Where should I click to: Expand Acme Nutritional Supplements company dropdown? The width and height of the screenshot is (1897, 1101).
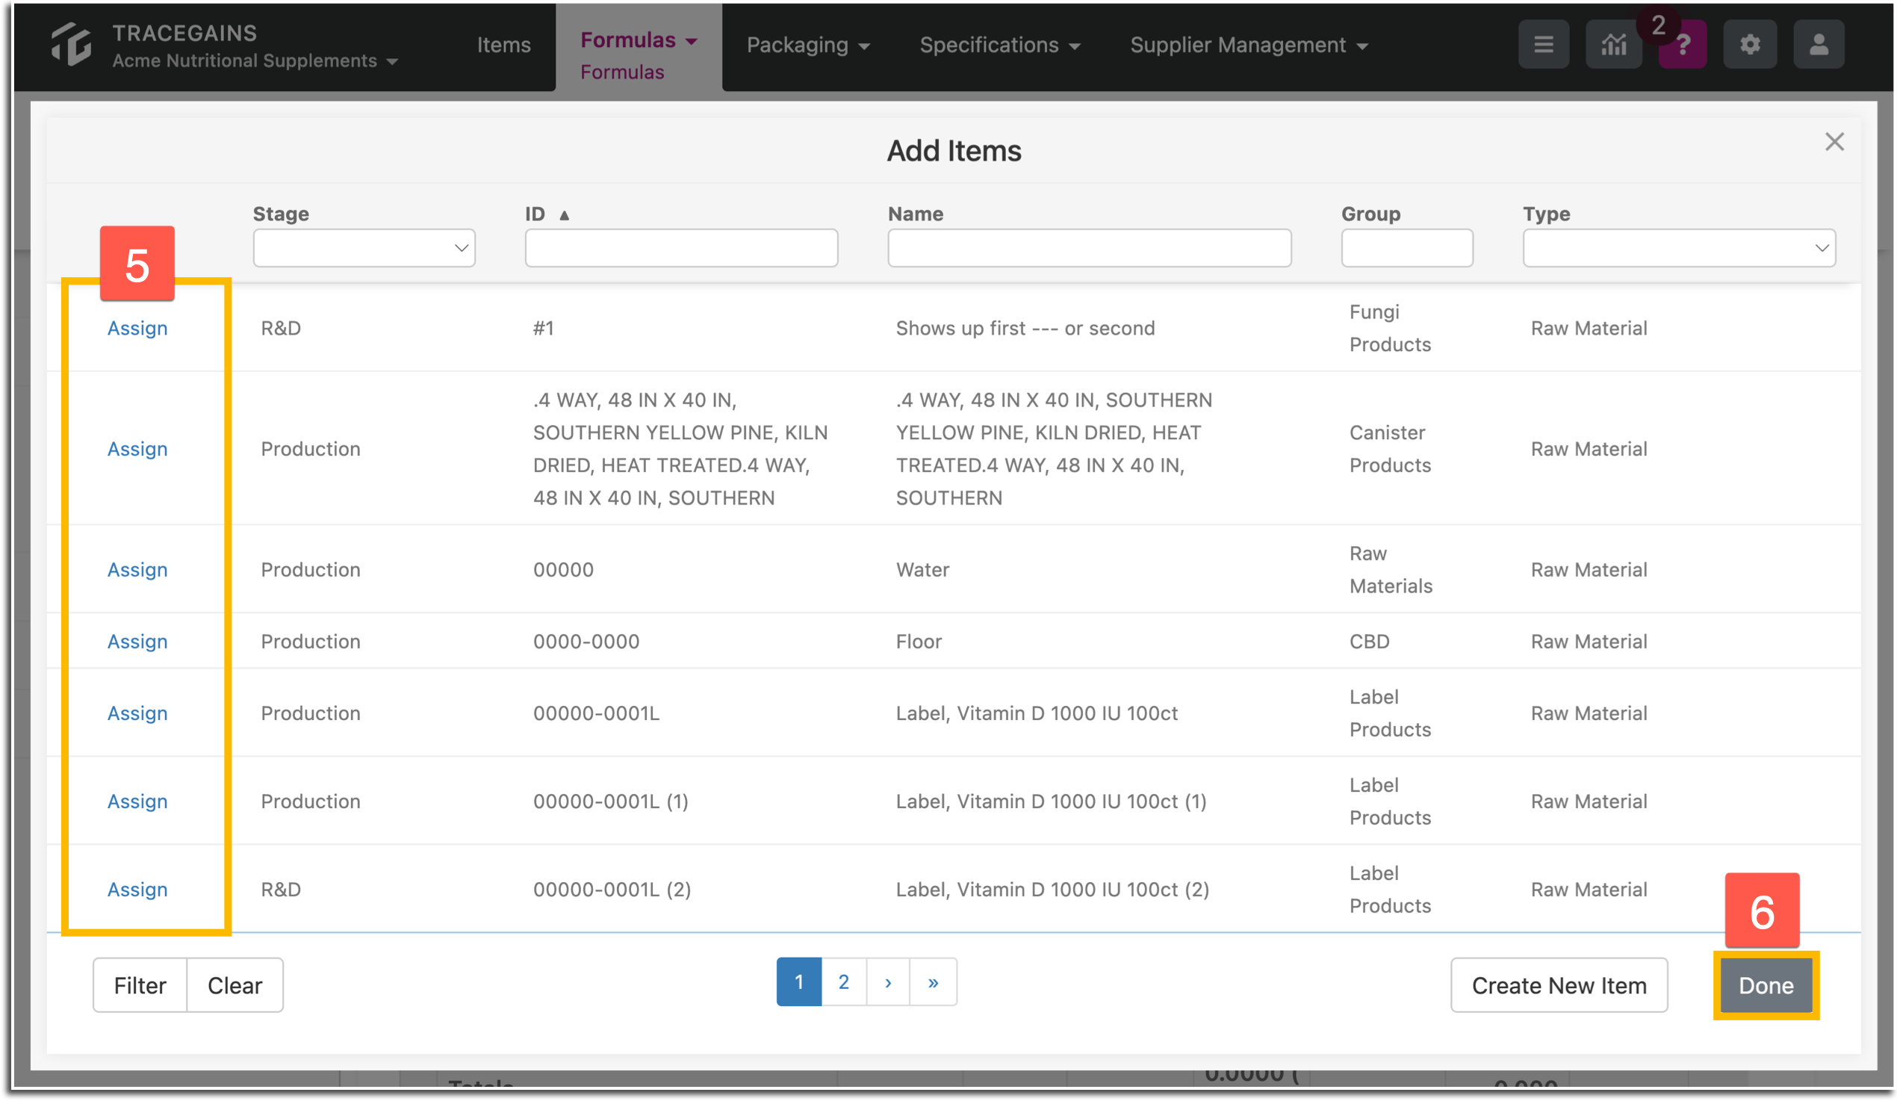coord(255,61)
